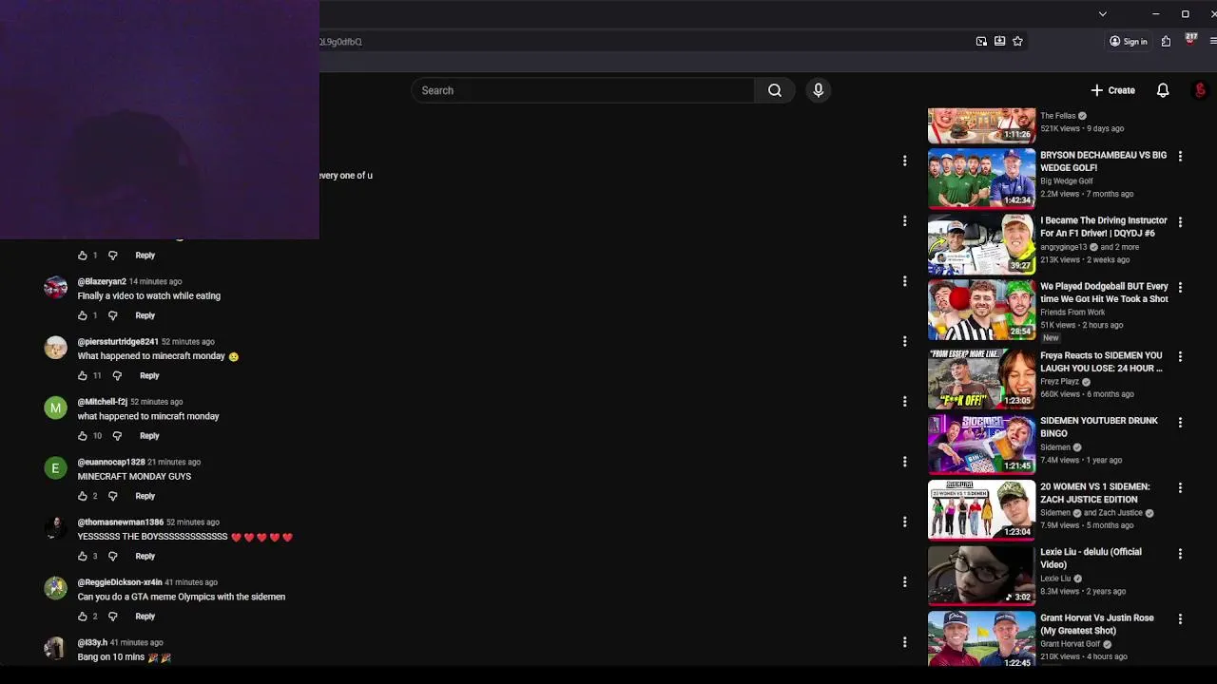Open the browser extensions puzzle icon

pos(1166,41)
